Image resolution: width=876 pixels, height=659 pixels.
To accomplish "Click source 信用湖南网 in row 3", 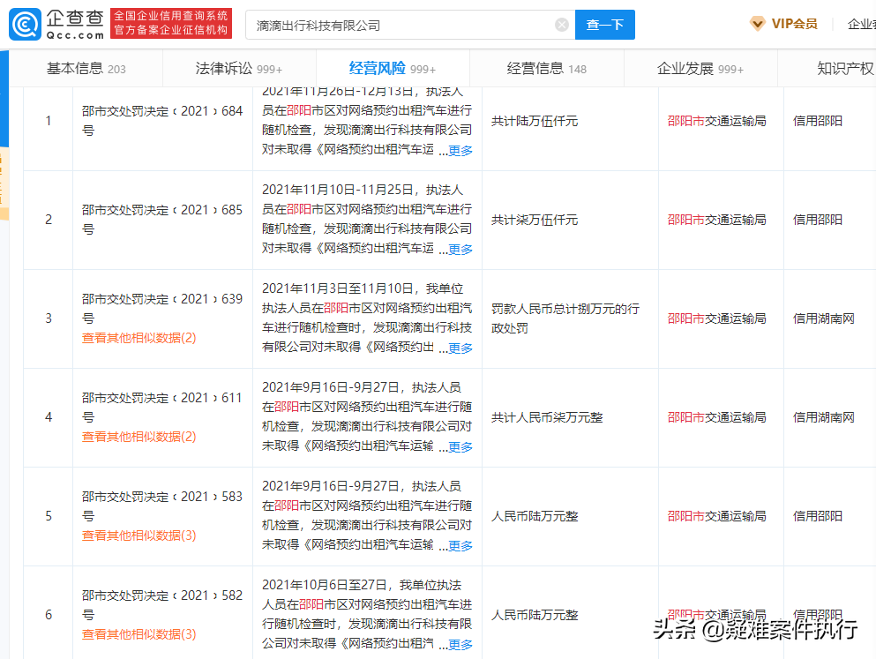I will click(824, 318).
